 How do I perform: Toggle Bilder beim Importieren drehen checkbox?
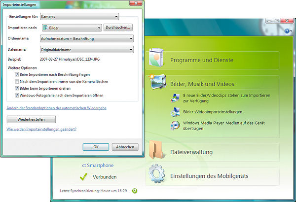(17, 88)
